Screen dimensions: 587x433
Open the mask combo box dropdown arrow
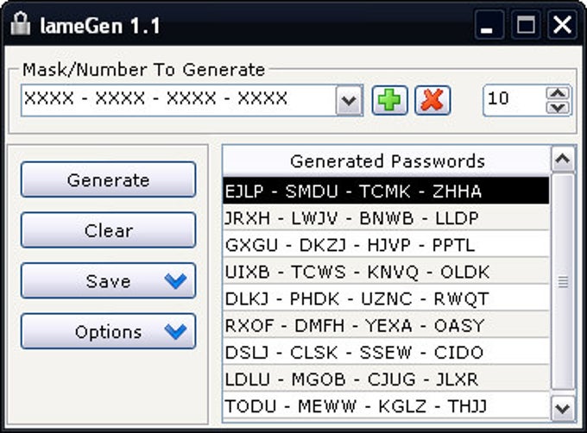click(349, 101)
